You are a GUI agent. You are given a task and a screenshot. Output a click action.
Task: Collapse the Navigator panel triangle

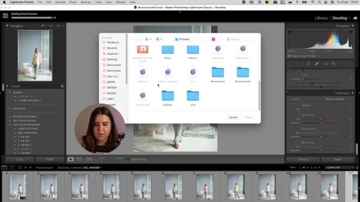(7, 26)
